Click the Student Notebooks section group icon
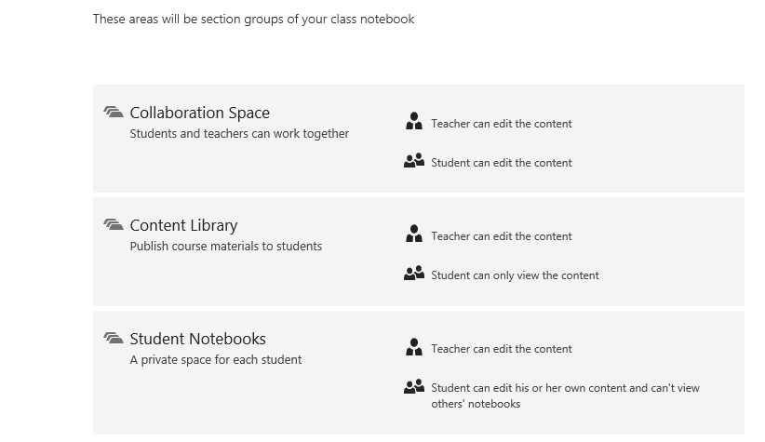This screenshot has width=765, height=442. pos(114,338)
